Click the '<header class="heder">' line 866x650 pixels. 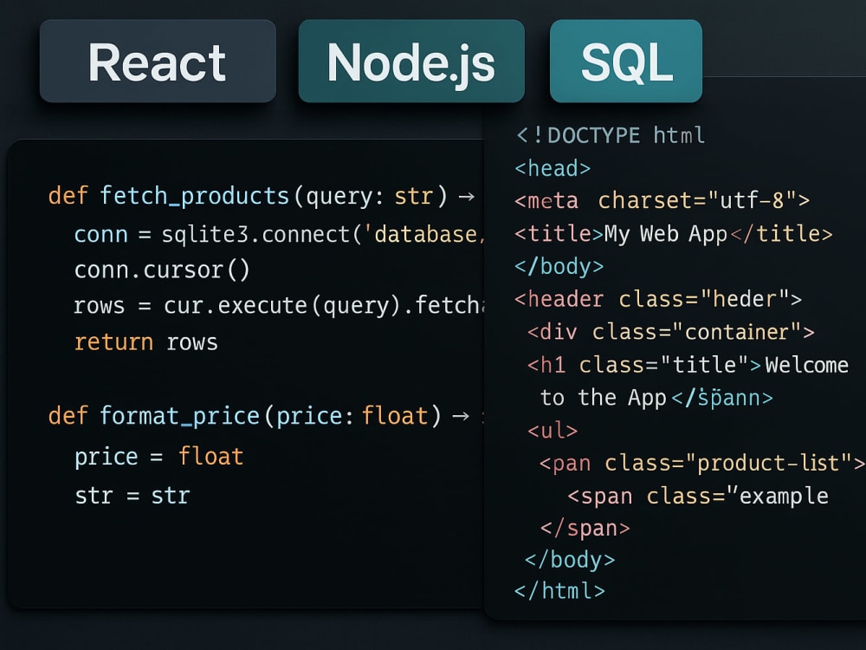coord(658,299)
